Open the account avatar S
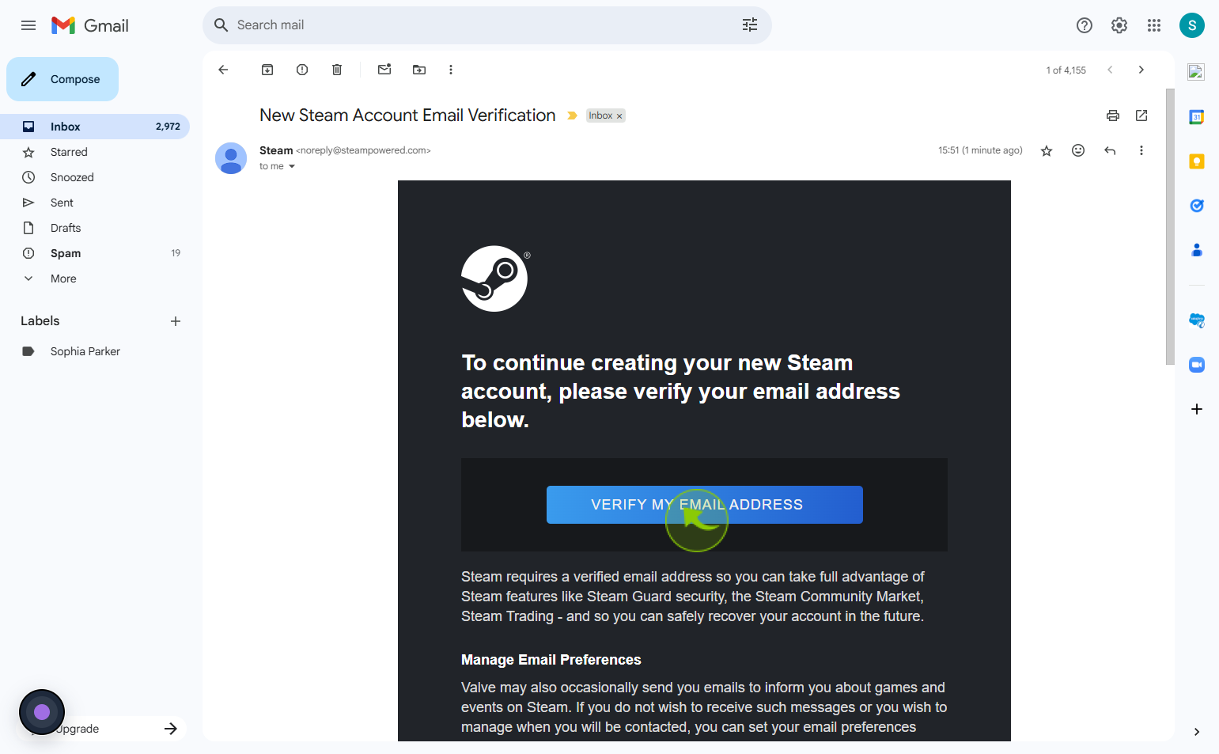 click(1192, 25)
